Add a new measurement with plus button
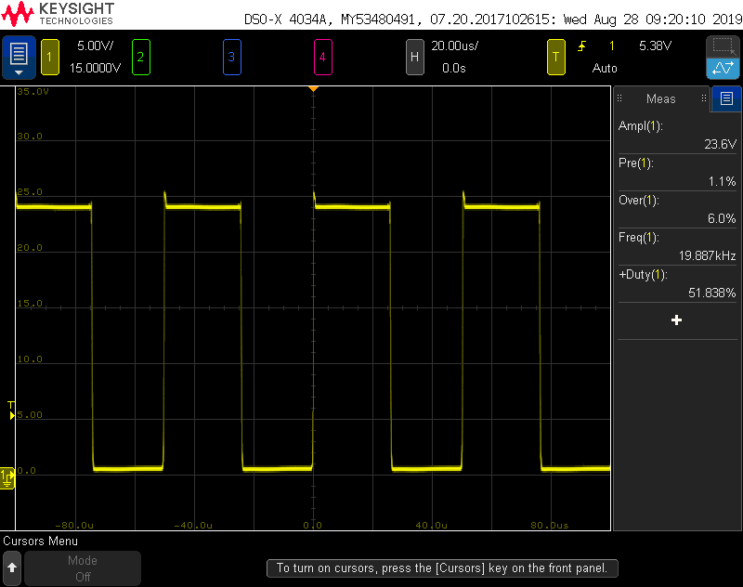 [677, 320]
